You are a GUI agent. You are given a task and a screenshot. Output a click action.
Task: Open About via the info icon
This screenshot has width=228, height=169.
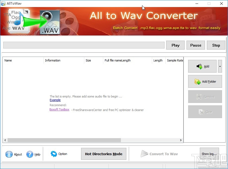point(9,154)
